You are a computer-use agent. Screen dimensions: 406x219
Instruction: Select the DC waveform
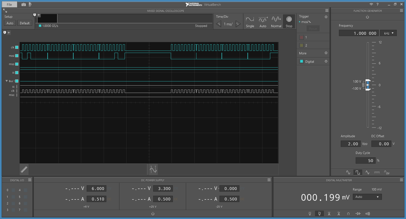pyautogui.click(x=377, y=172)
